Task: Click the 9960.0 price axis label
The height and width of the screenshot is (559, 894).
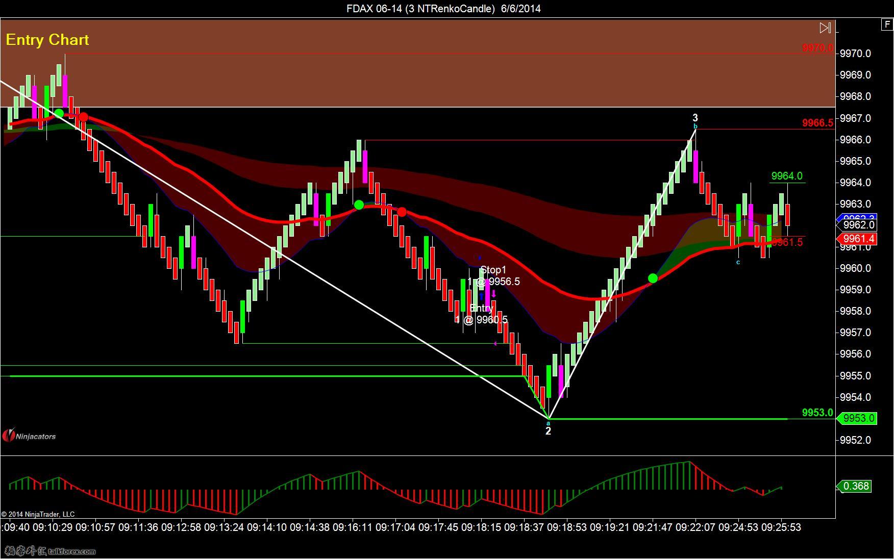Action: pyautogui.click(x=855, y=268)
